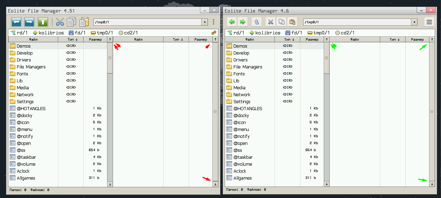Open hamburger menu in Eolite 4.6

[x=429, y=22]
